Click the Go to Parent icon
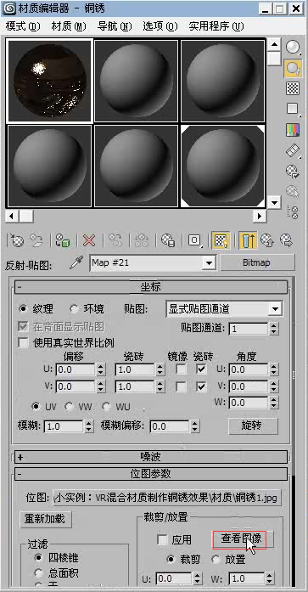Image resolution: width=308 pixels, height=592 pixels. (267, 240)
